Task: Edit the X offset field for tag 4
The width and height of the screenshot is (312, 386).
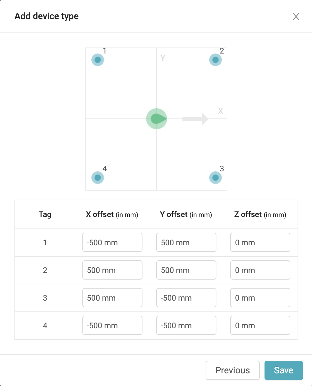Action: 112,325
